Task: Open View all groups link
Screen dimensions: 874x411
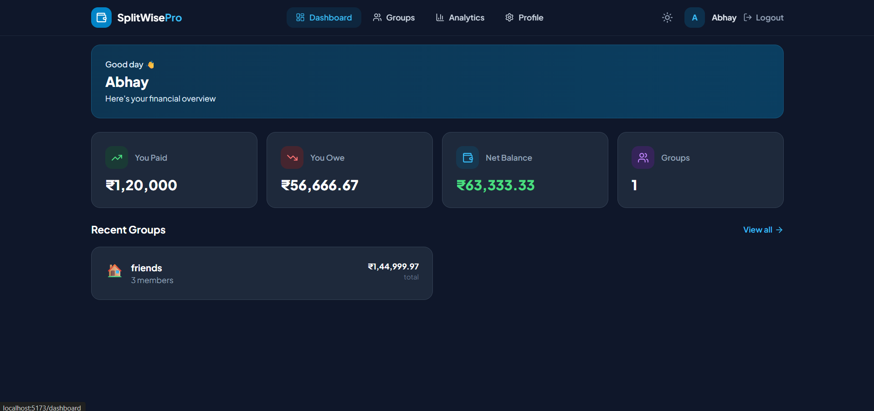Action: pos(763,230)
